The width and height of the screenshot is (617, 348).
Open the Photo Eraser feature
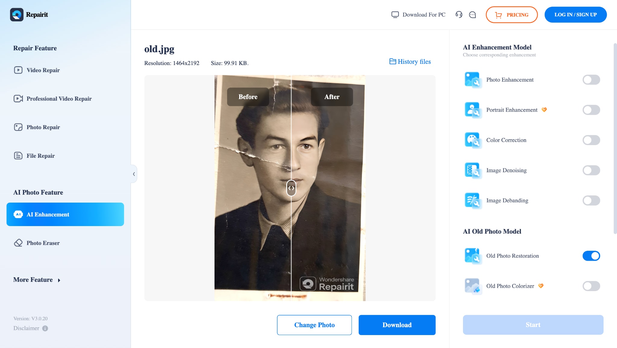(65, 243)
